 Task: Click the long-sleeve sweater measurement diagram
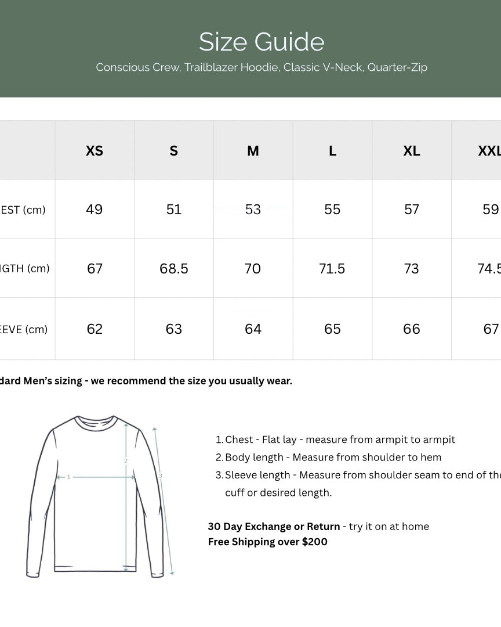tap(96, 496)
